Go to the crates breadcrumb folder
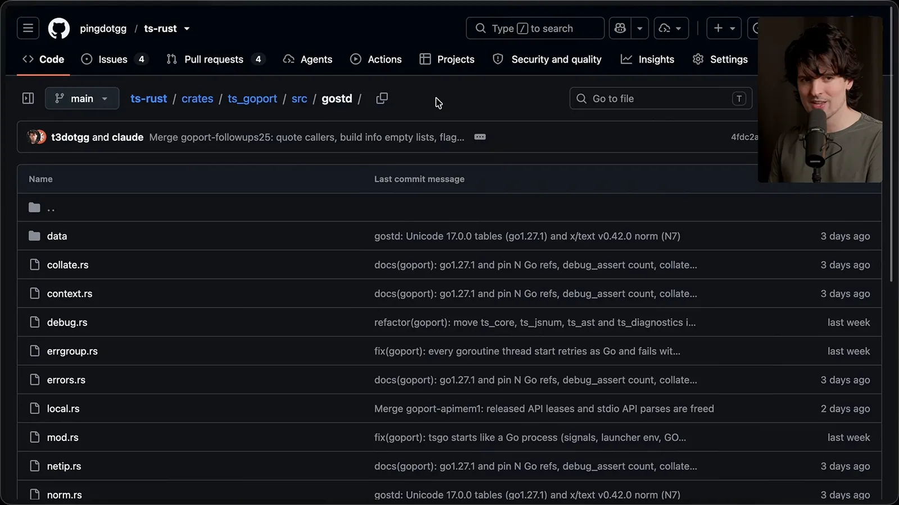The width and height of the screenshot is (899, 505). click(197, 98)
